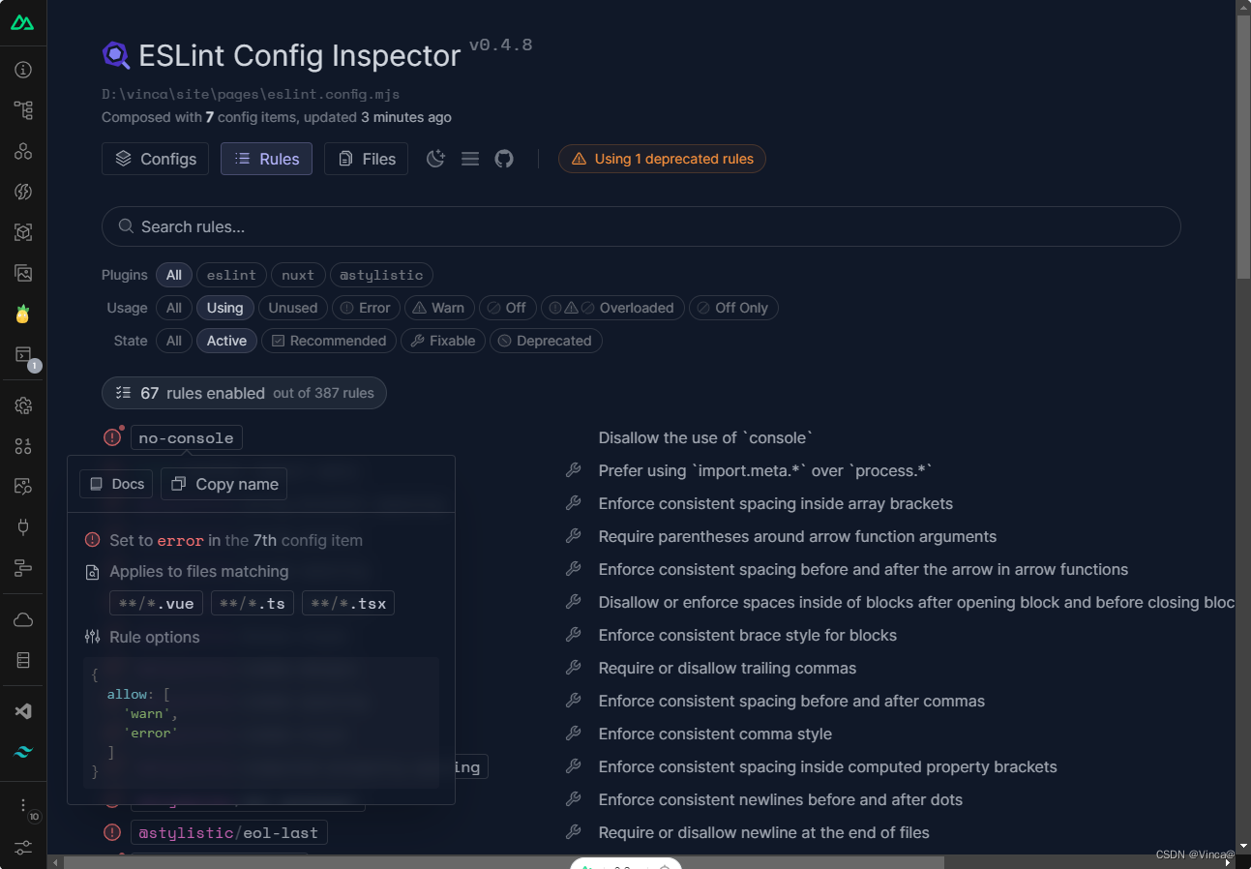Click the '67 rules enabled' summary pill
The height and width of the screenshot is (869, 1251).
pos(244,393)
